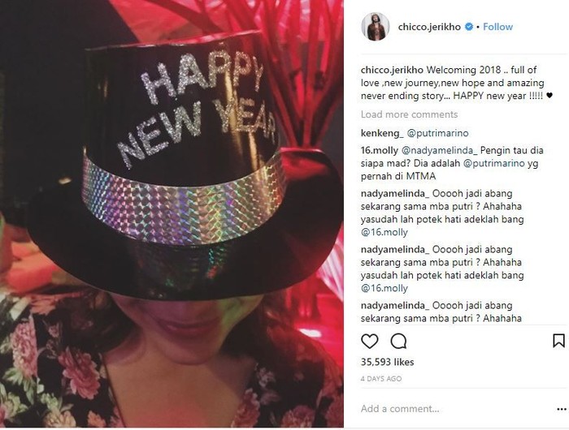
Task: Click the first @16.molly mention
Action: [x=384, y=232]
